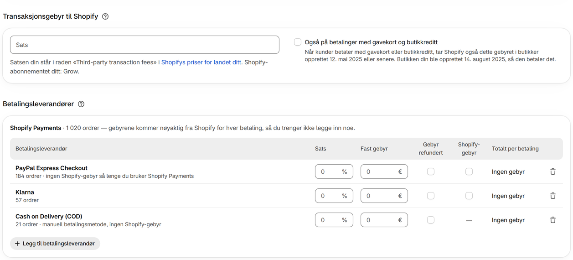This screenshot has height=260, width=573.
Task: Click the Sats column header
Action: [320, 149]
